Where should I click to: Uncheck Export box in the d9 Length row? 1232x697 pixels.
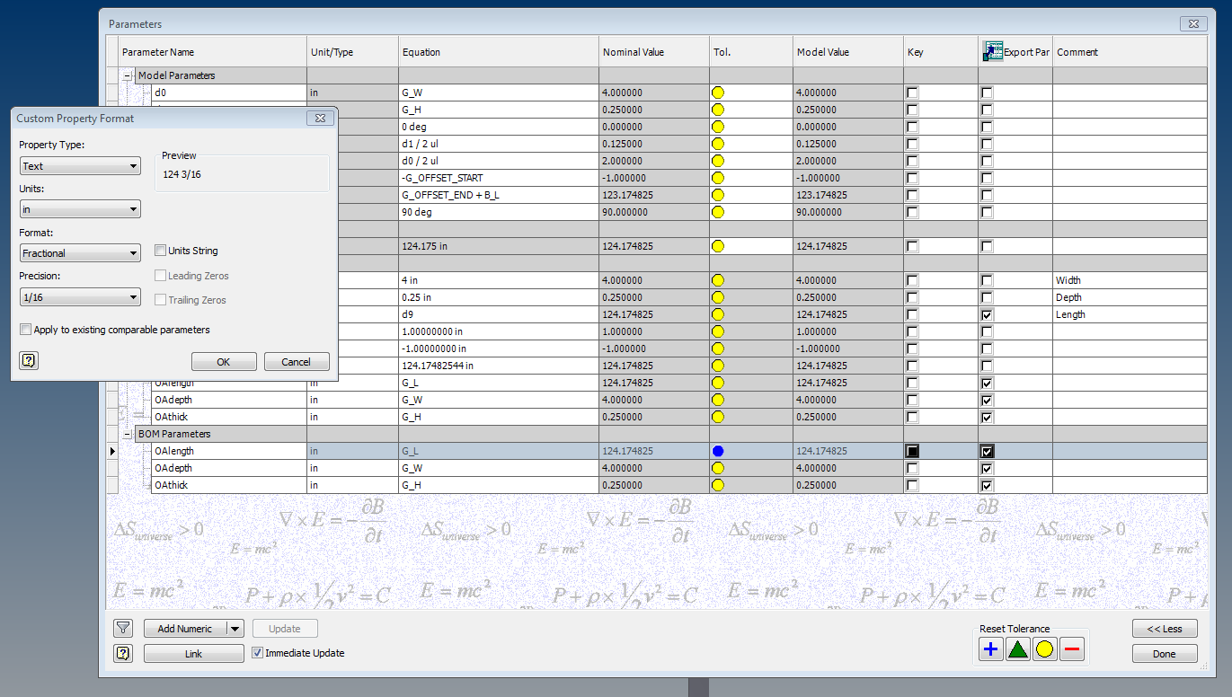(987, 314)
